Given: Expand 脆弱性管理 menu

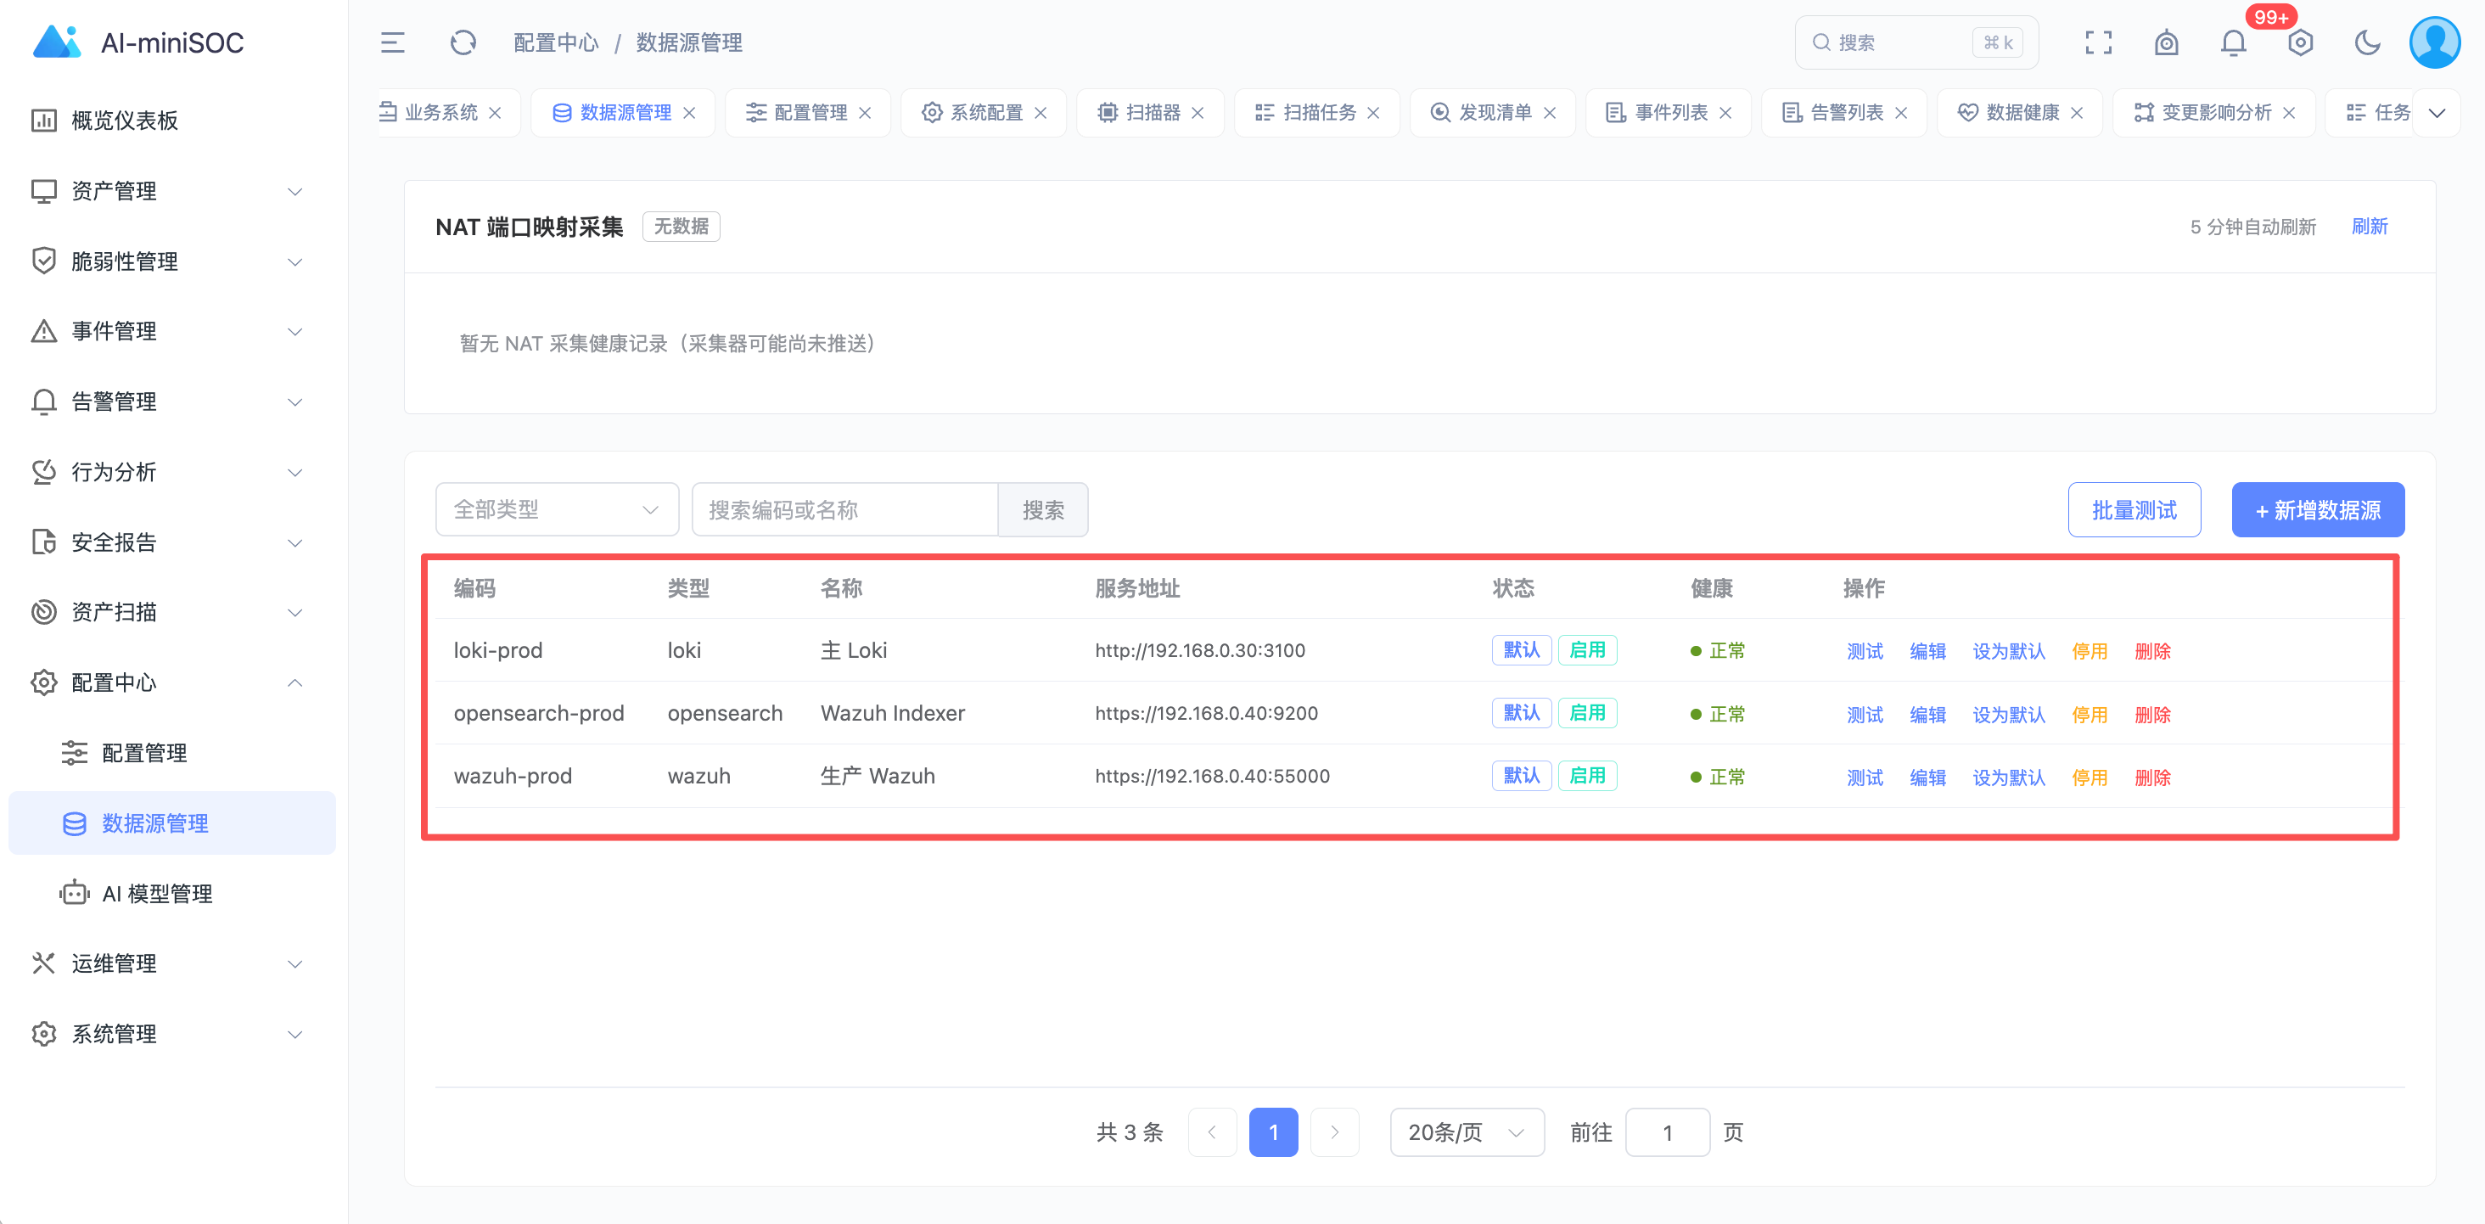Looking at the screenshot, I should coord(174,261).
